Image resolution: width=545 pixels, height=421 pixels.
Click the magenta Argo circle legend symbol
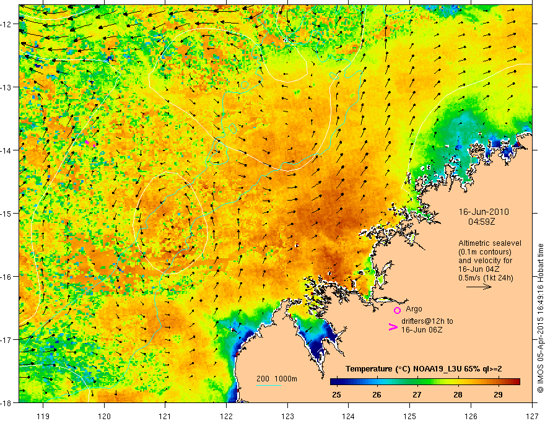click(397, 310)
